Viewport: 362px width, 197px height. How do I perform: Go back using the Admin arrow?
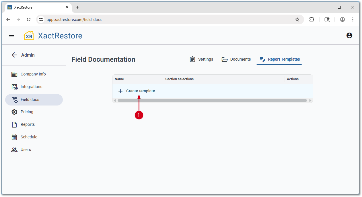coord(14,55)
